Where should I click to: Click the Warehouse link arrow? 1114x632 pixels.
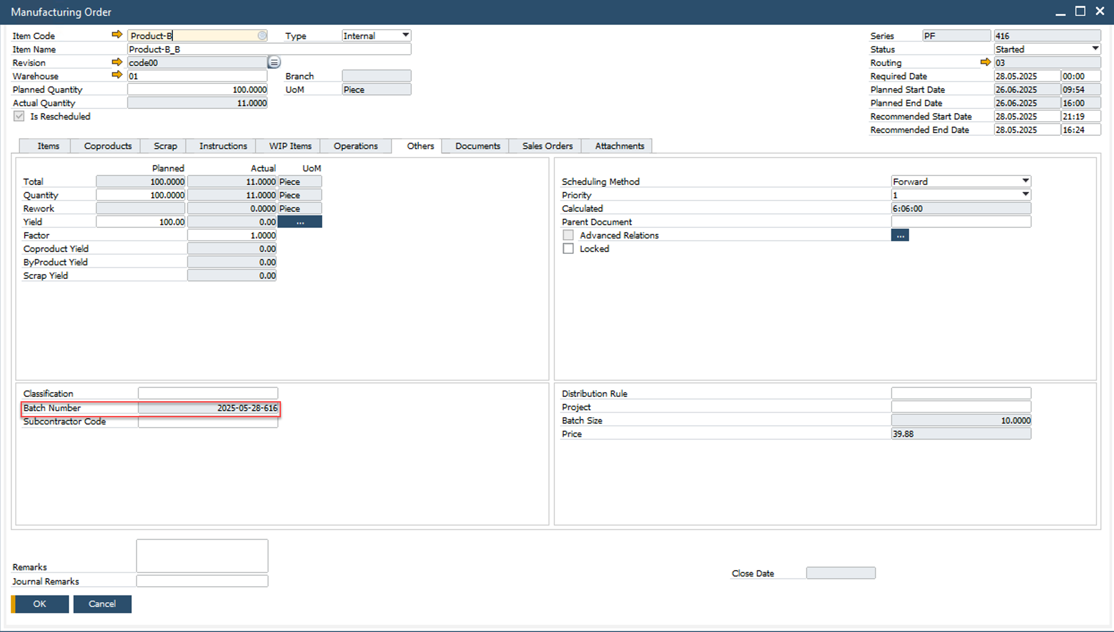[x=117, y=75]
